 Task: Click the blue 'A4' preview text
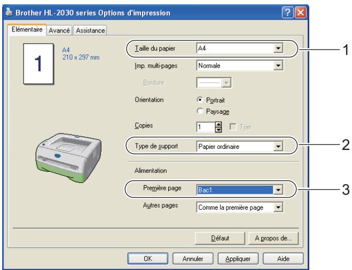66,50
